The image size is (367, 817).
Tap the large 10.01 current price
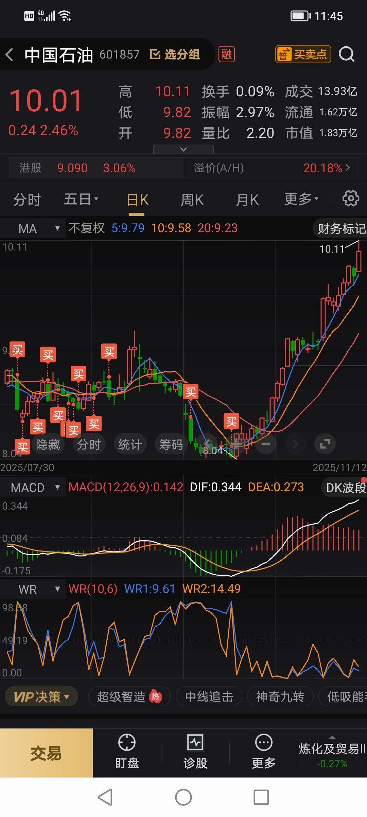coord(46,101)
